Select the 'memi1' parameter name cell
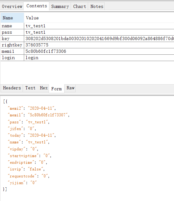 click(12, 52)
